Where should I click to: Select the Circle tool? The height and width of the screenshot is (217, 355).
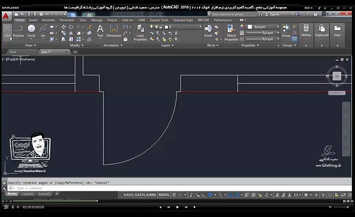click(x=31, y=31)
